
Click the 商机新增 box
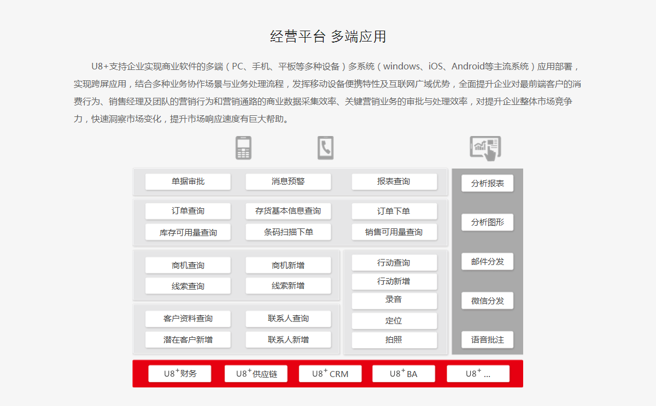288,265
